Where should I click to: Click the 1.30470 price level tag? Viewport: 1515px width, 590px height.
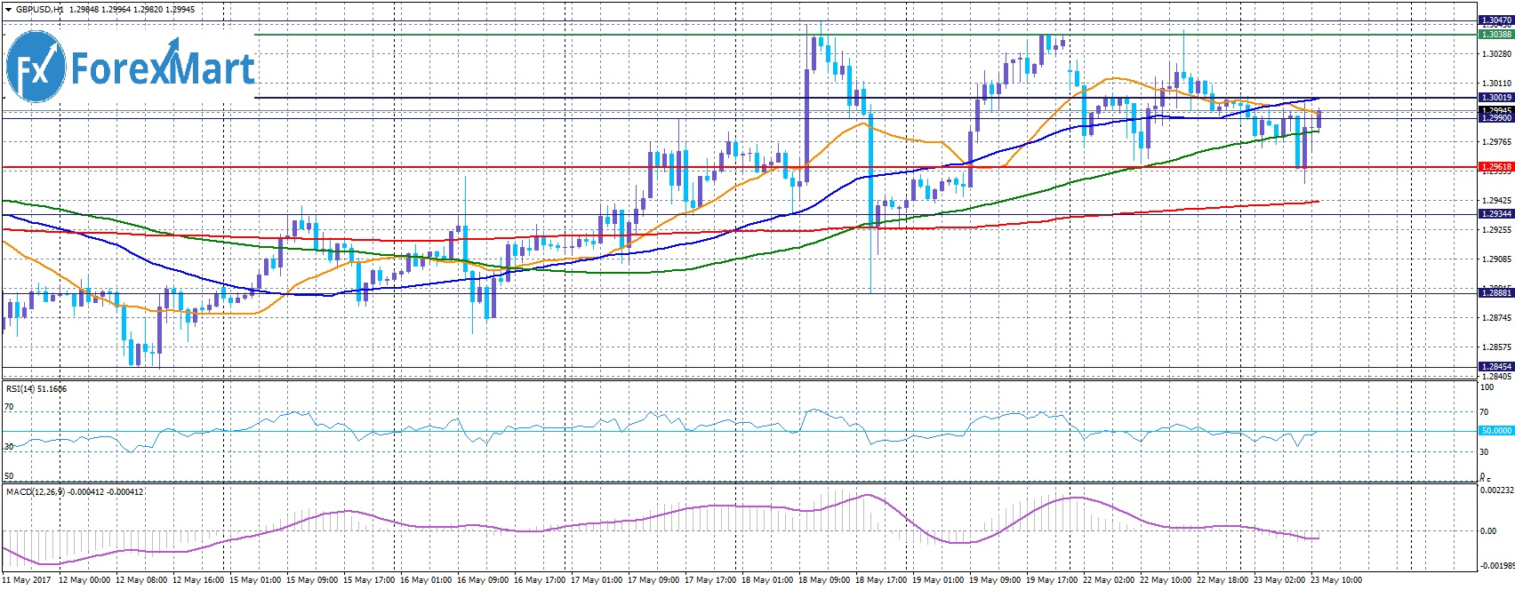[x=1495, y=20]
